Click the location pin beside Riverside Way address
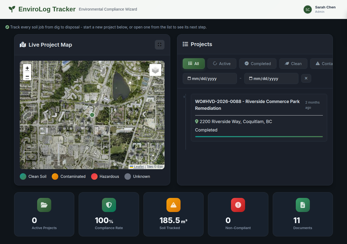Image resolution: width=347 pixels, height=244 pixels. 197,121
